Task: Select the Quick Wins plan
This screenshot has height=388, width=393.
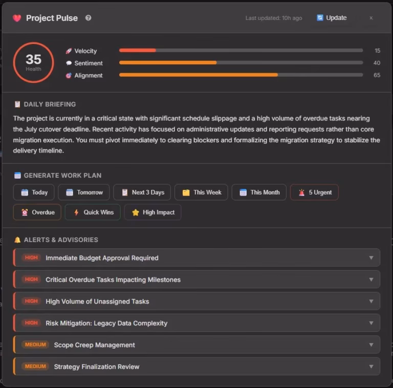Action: [93, 212]
